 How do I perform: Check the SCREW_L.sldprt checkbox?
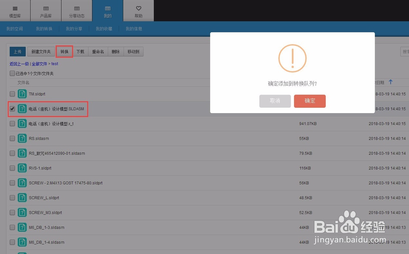(x=12, y=198)
